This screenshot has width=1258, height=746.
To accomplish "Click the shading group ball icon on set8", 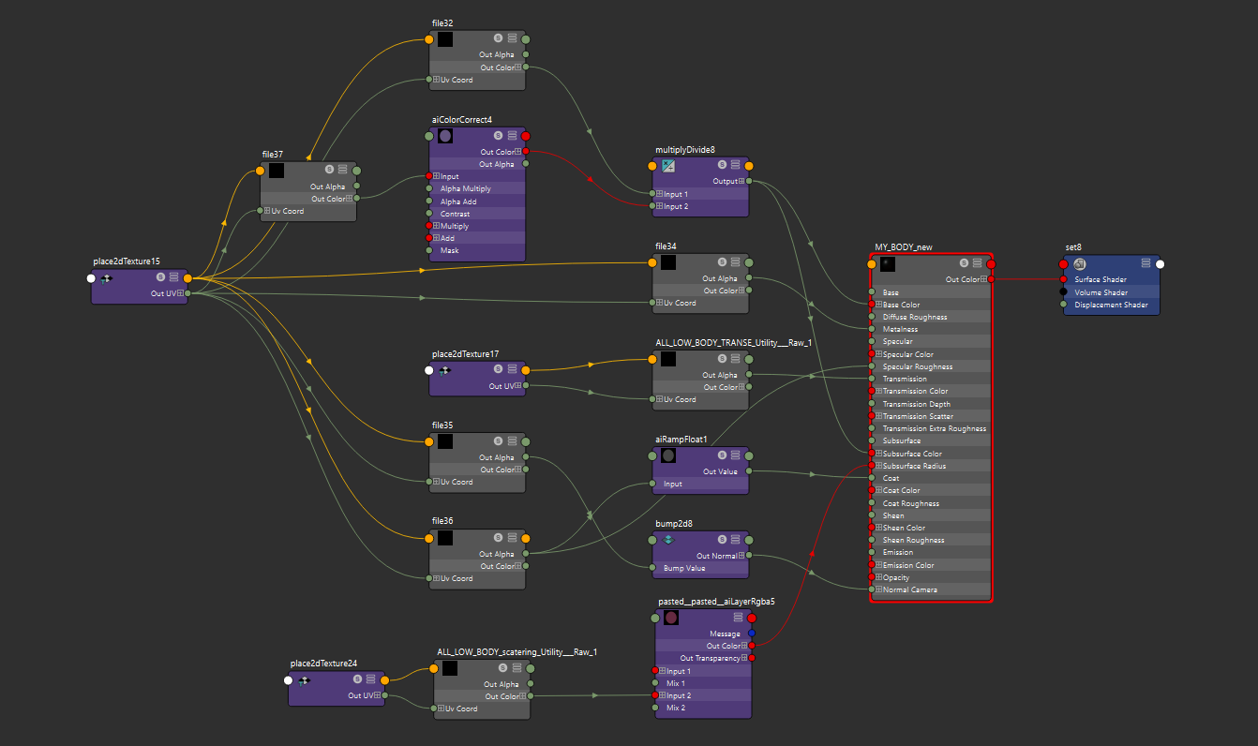I will pos(1079,264).
